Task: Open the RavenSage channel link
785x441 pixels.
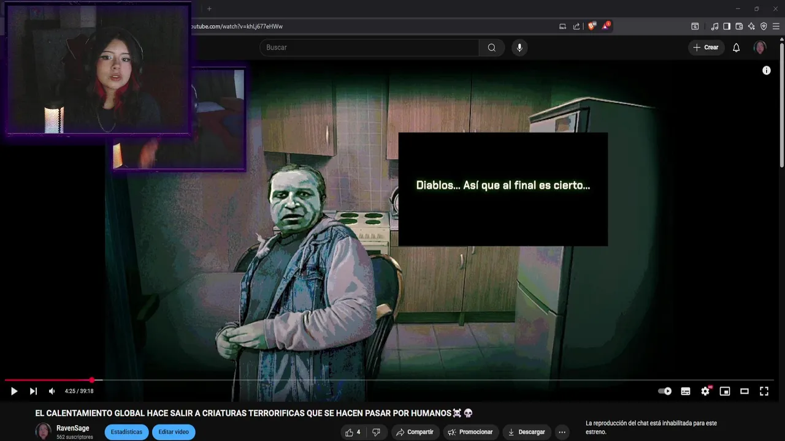Action: (73, 428)
